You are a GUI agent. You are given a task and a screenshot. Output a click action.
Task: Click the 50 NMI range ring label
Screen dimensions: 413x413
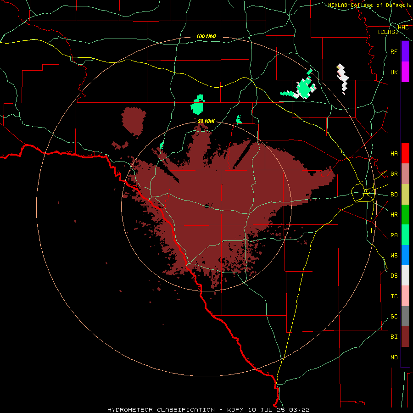pyautogui.click(x=206, y=121)
